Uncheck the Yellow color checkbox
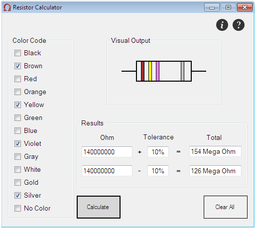Image resolution: width=256 pixels, height=229 pixels. [17, 105]
